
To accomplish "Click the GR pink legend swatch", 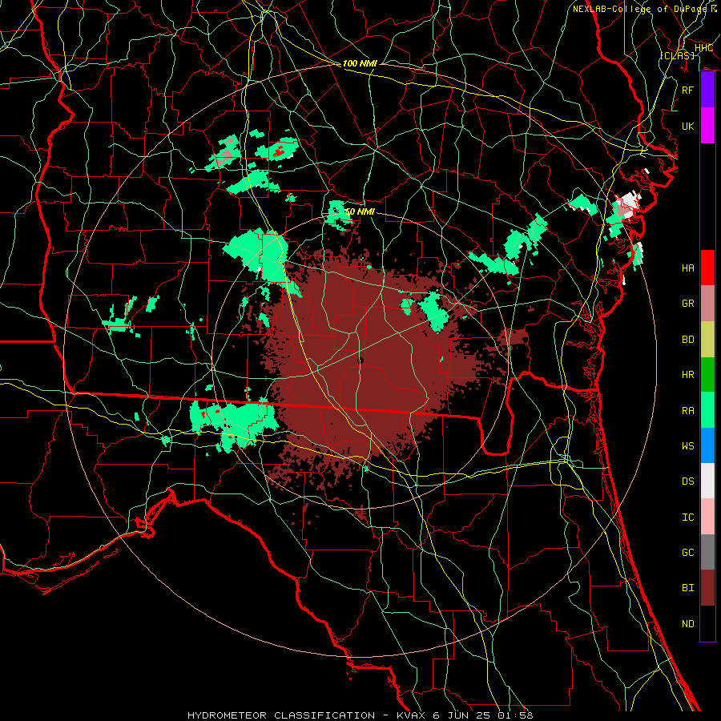I will click(x=707, y=303).
